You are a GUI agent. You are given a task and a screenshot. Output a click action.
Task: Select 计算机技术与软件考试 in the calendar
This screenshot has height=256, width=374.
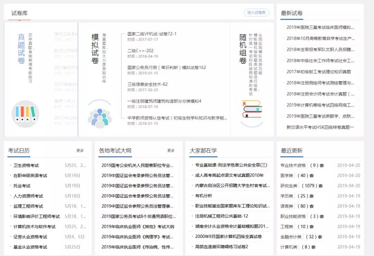(34, 227)
